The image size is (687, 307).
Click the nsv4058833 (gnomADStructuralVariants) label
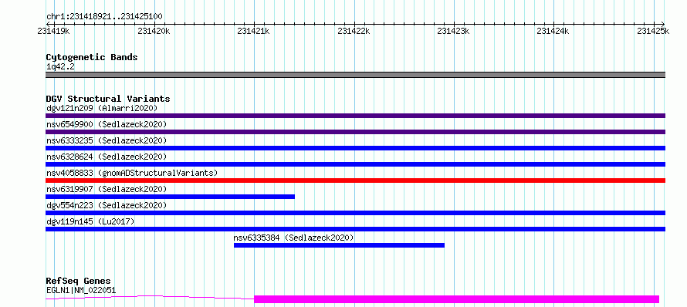point(132,173)
